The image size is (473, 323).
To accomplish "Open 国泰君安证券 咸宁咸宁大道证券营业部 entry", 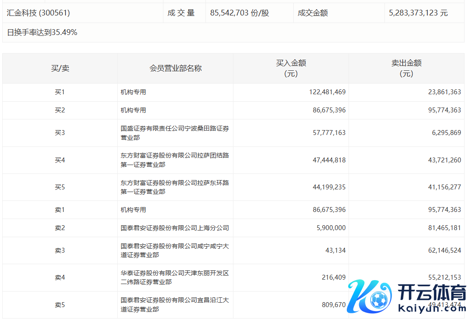I will pos(174,250).
